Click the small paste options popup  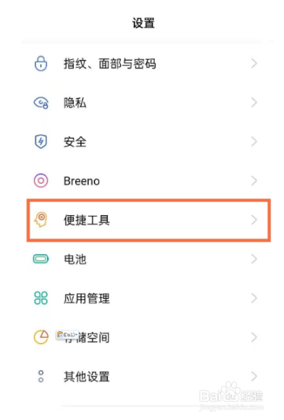[x=67, y=335]
